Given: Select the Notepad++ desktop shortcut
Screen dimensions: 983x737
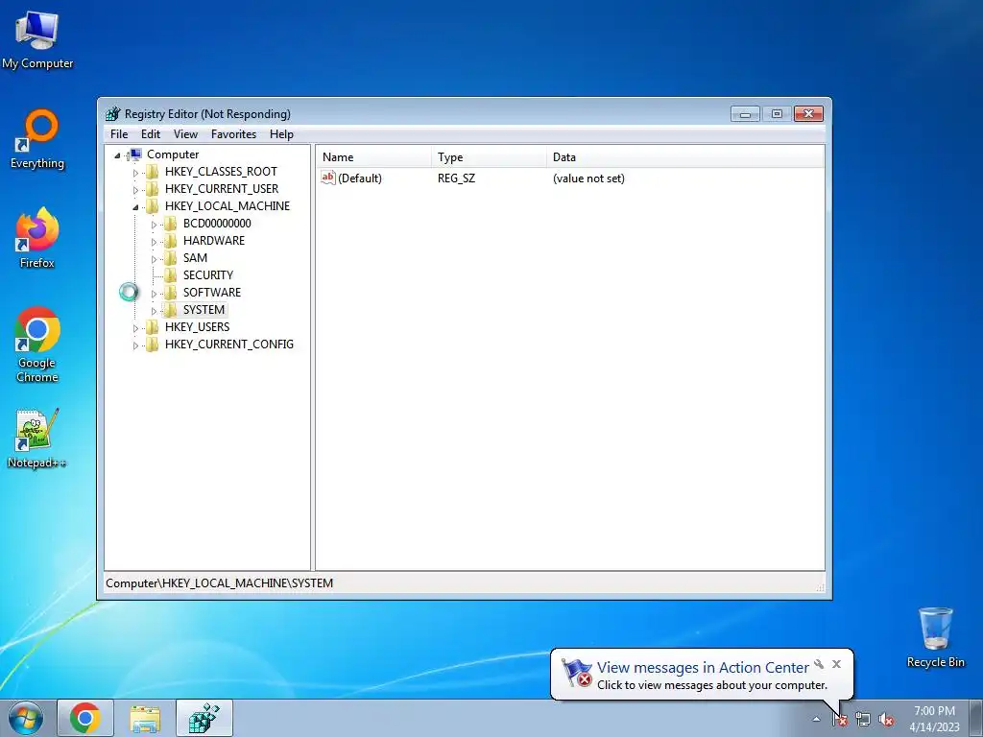Looking at the screenshot, I should (37, 438).
